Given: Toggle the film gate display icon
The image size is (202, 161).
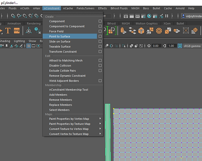Looking at the screenshot, I should pyautogui.click(x=33, y=46).
